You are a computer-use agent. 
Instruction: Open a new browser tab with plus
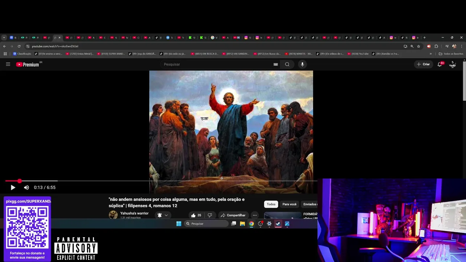[424, 37]
